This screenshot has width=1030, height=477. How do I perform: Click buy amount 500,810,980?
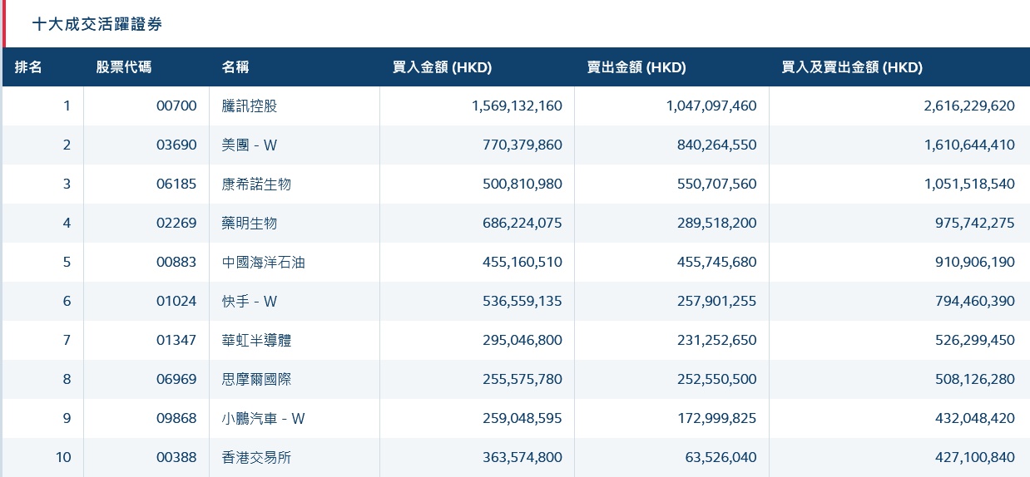click(x=522, y=184)
